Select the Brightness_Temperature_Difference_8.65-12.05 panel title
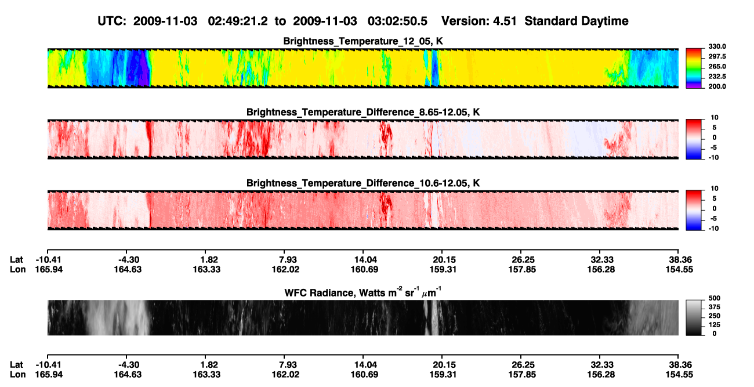The width and height of the screenshot is (754, 387). (x=363, y=112)
